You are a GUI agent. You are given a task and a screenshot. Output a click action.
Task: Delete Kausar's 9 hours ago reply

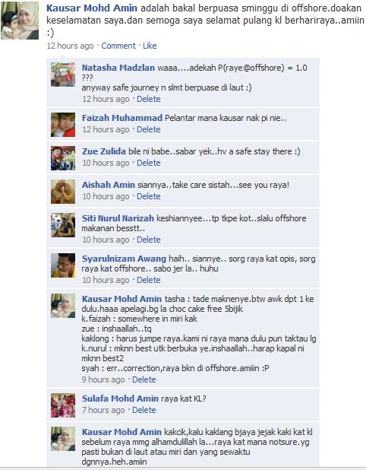pos(144,379)
